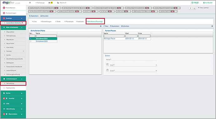Open grid menu on vehicle 07 chip

(80, 12)
